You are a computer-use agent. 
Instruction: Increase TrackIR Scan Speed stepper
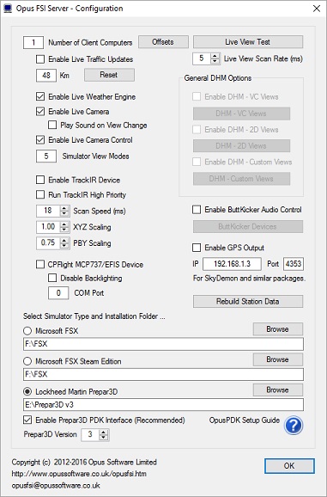pos(64,208)
